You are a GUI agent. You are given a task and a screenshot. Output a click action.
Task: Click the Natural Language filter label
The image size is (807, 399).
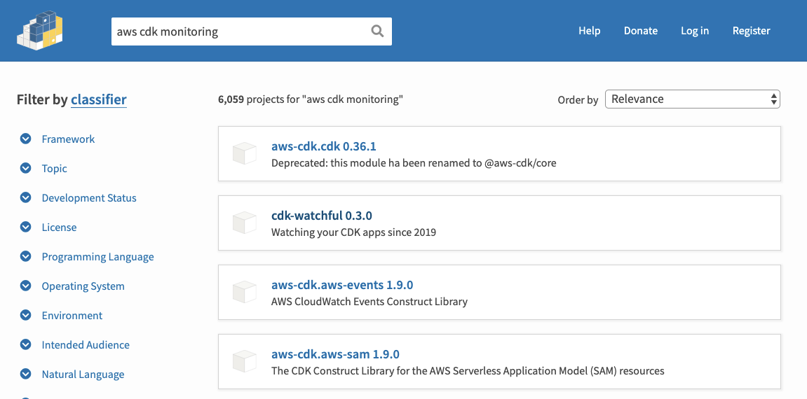pyautogui.click(x=83, y=374)
